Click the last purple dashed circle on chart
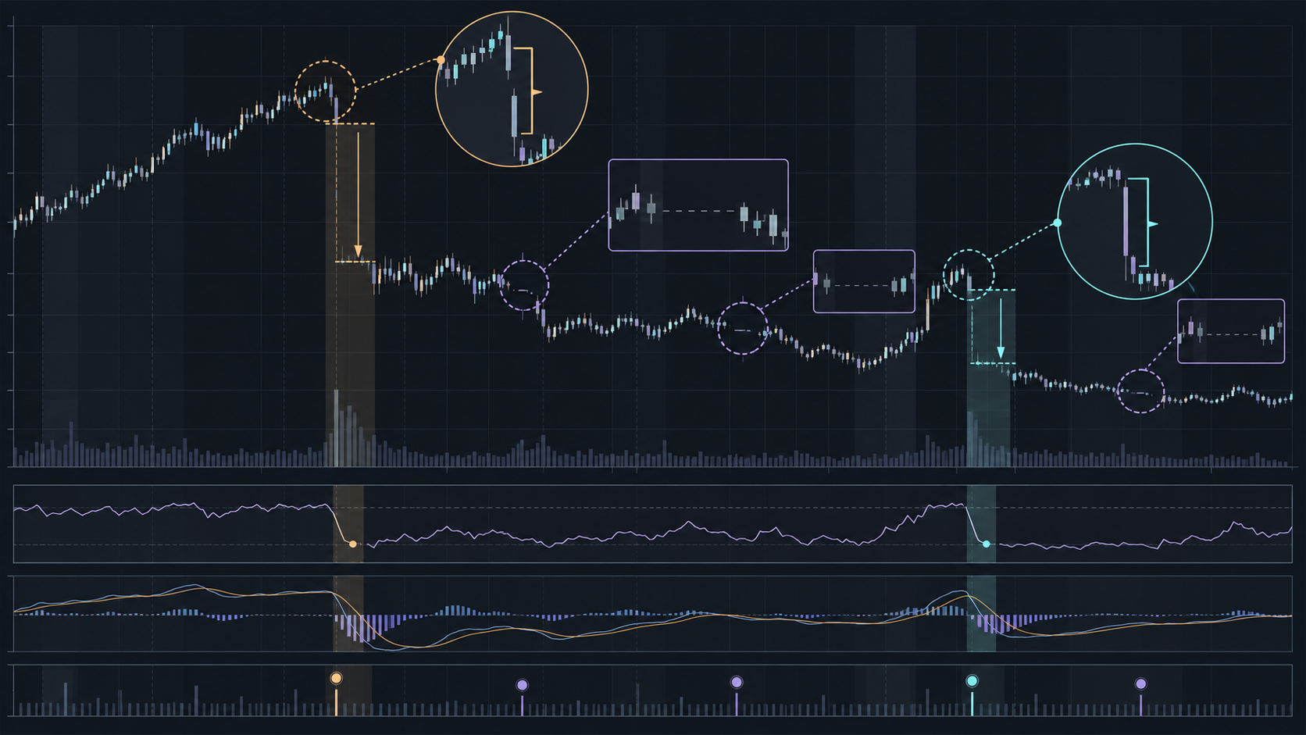 pos(1141,390)
